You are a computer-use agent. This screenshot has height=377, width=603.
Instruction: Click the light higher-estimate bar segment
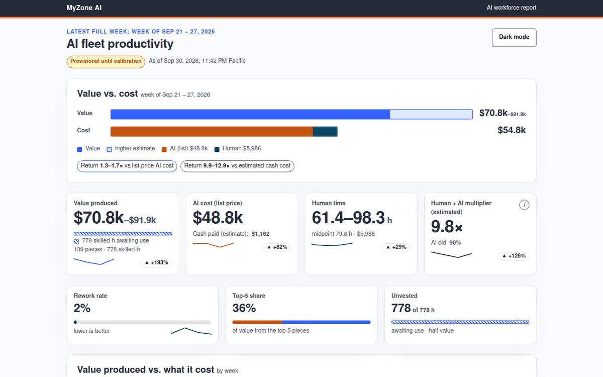coord(431,114)
